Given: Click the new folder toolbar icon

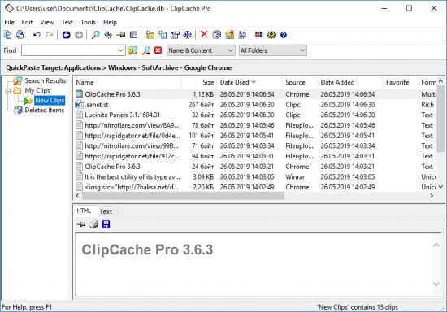Looking at the screenshot, I should pyautogui.click(x=150, y=35).
